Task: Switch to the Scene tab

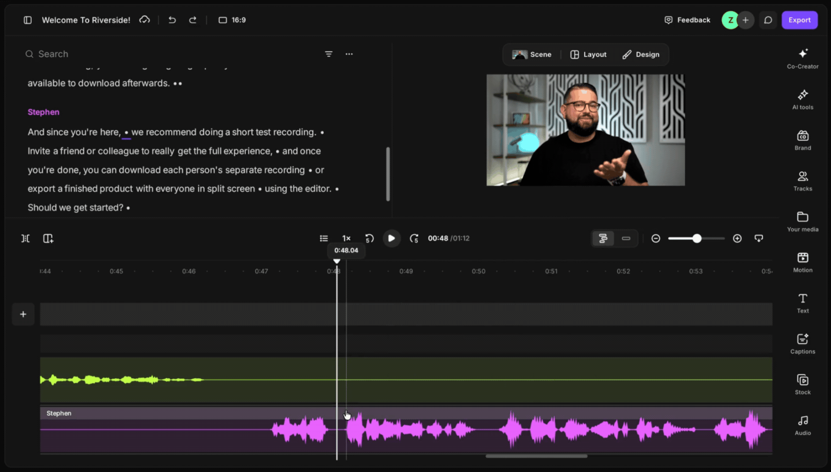Action: pos(532,54)
